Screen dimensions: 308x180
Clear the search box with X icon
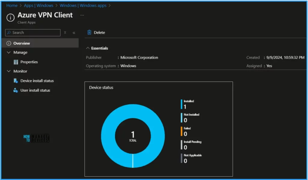(65, 32)
